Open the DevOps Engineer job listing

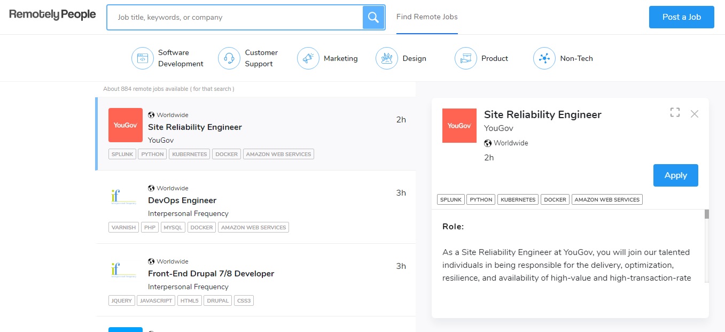point(182,200)
